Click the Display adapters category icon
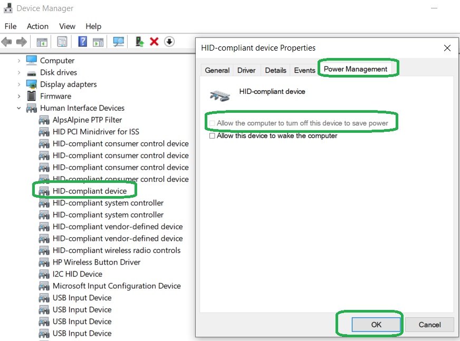The height and width of the screenshot is (341, 460). [32, 84]
